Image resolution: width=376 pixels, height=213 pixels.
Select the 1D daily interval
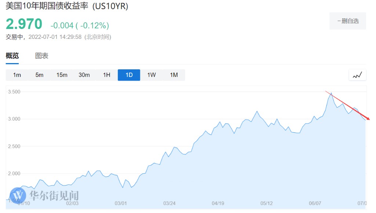(129, 75)
